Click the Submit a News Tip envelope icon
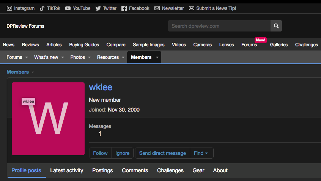The height and width of the screenshot is (181, 321). click(x=192, y=8)
